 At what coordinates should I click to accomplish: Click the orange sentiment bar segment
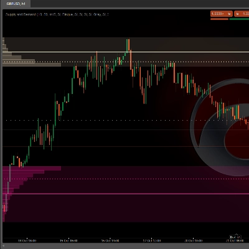pyautogui.click(x=219, y=19)
